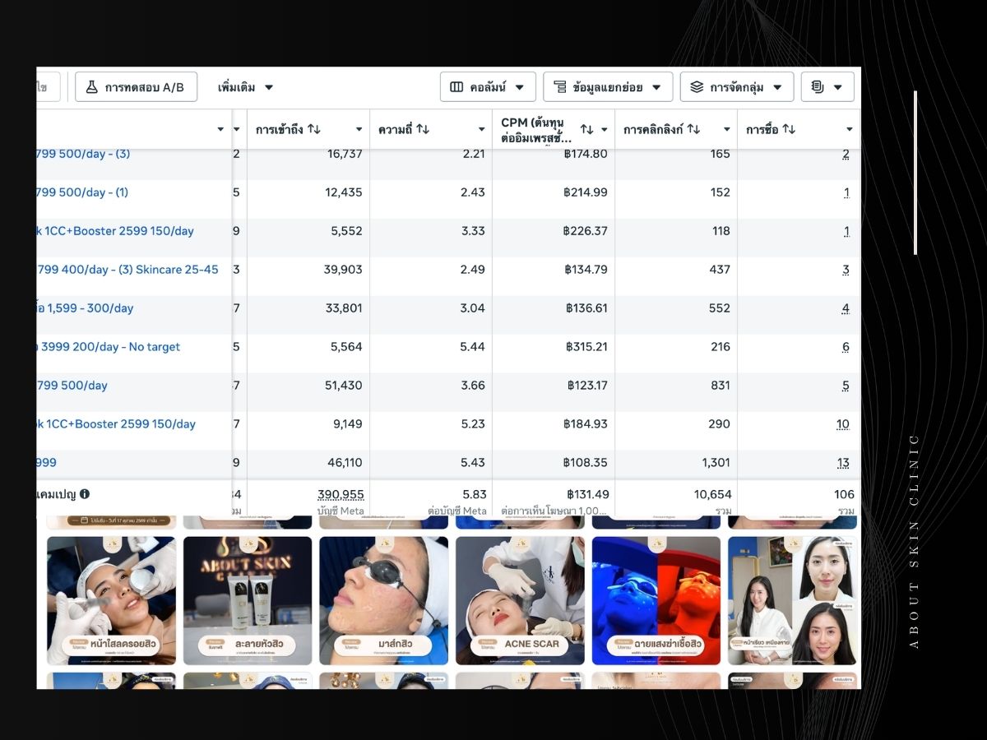Select CPM value ฿108.35
The image size is (987, 740).
coord(586,463)
